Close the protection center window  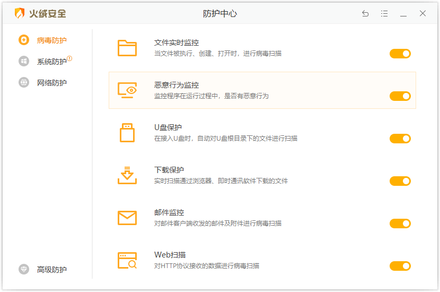pyautogui.click(x=423, y=13)
